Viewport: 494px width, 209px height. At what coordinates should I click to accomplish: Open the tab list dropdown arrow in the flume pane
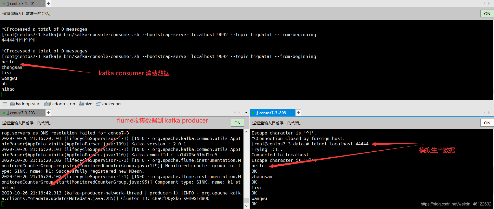246,113
